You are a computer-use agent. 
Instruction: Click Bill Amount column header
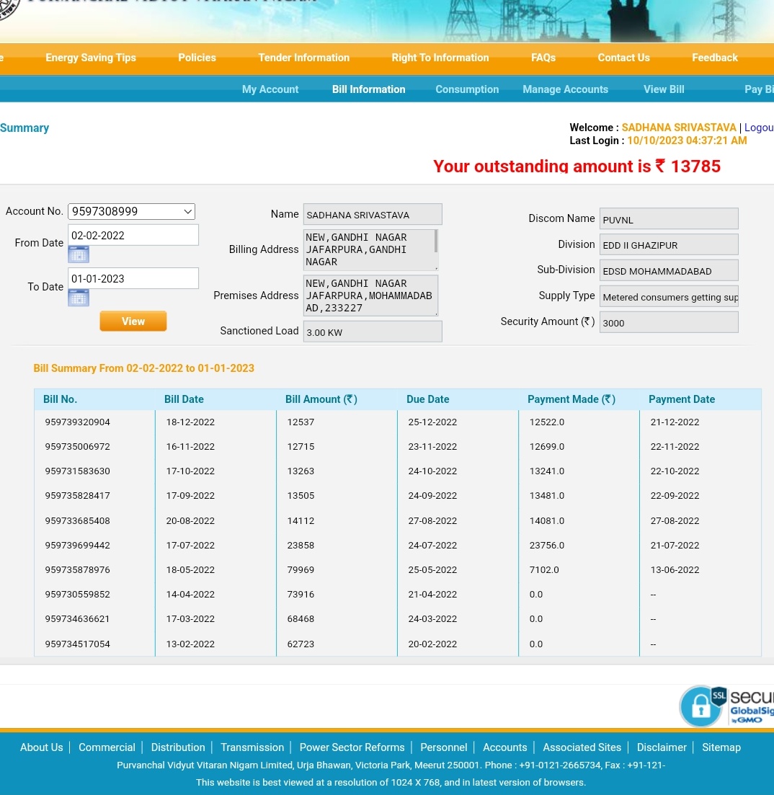pyautogui.click(x=321, y=399)
